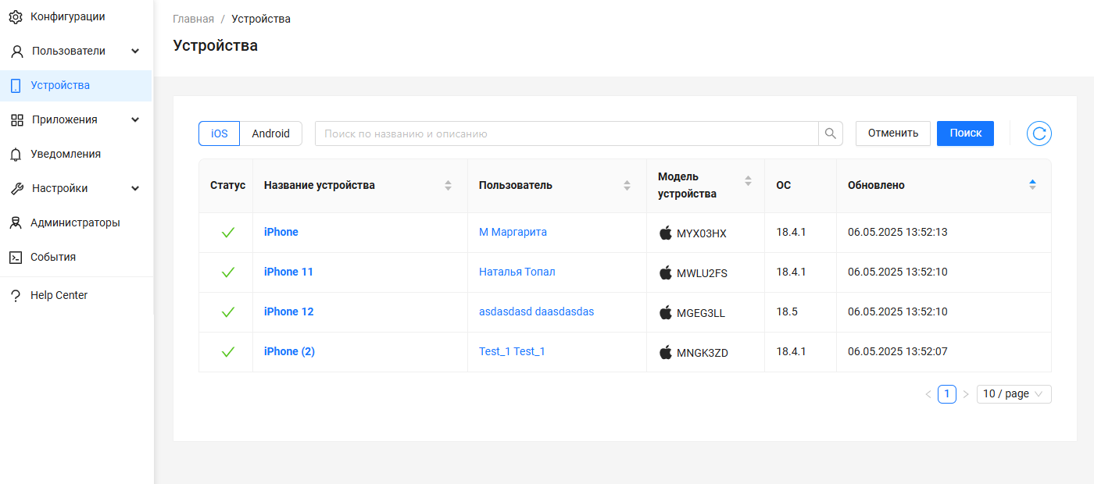The width and height of the screenshot is (1094, 484).
Task: Select the iOS device filter
Action: (x=220, y=133)
